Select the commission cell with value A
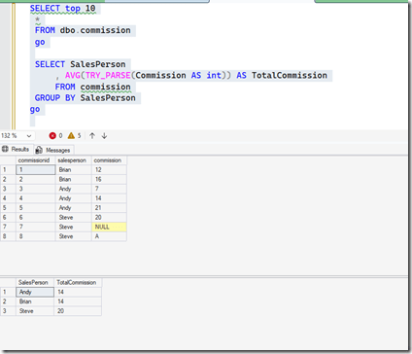412x354 pixels. coord(109,236)
